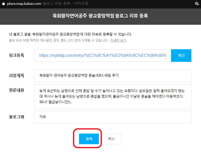The height and width of the screenshot is (152, 201).
Task: Click the sentence starting 내 블로그 글을
Action: pos(70,34)
